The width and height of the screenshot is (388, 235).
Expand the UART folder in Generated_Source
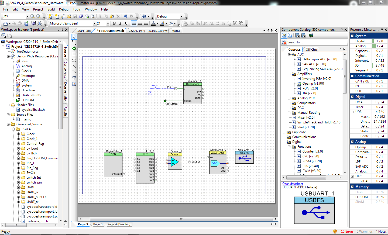18,187
